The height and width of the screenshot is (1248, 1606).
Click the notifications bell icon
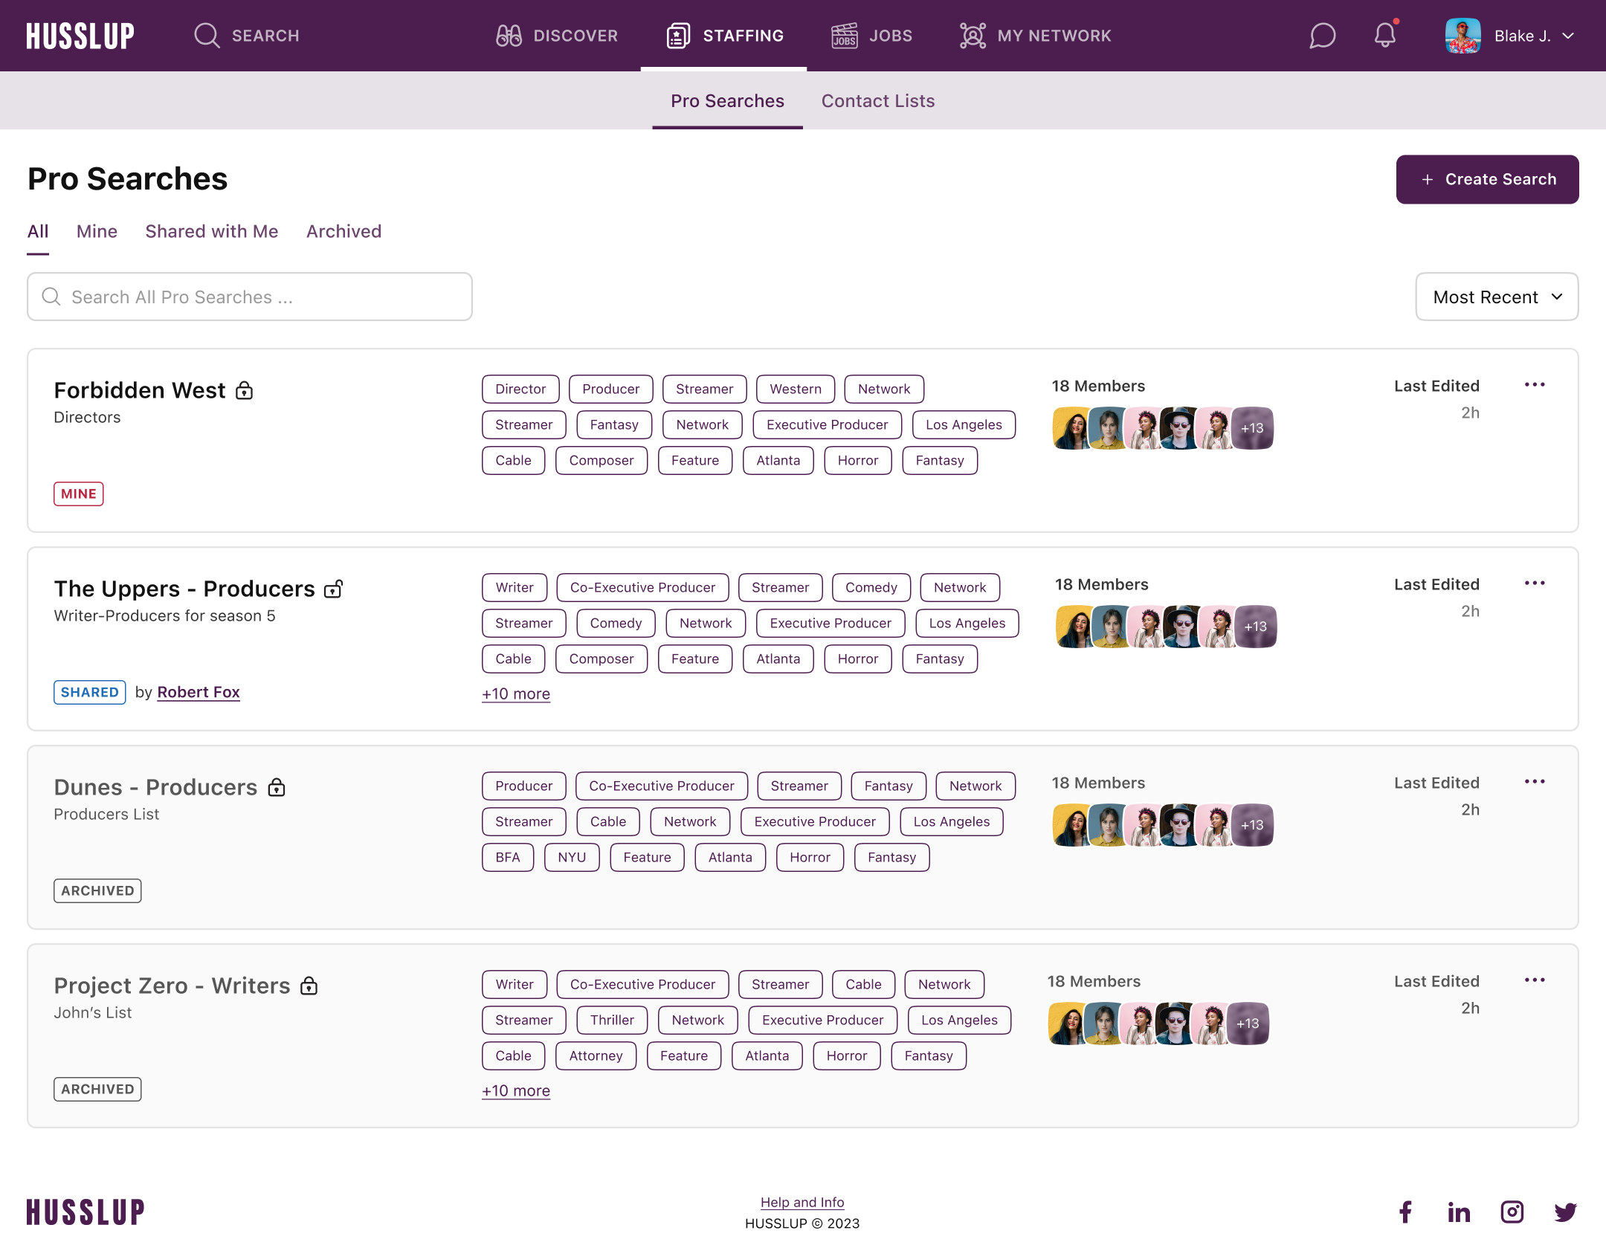pos(1385,36)
